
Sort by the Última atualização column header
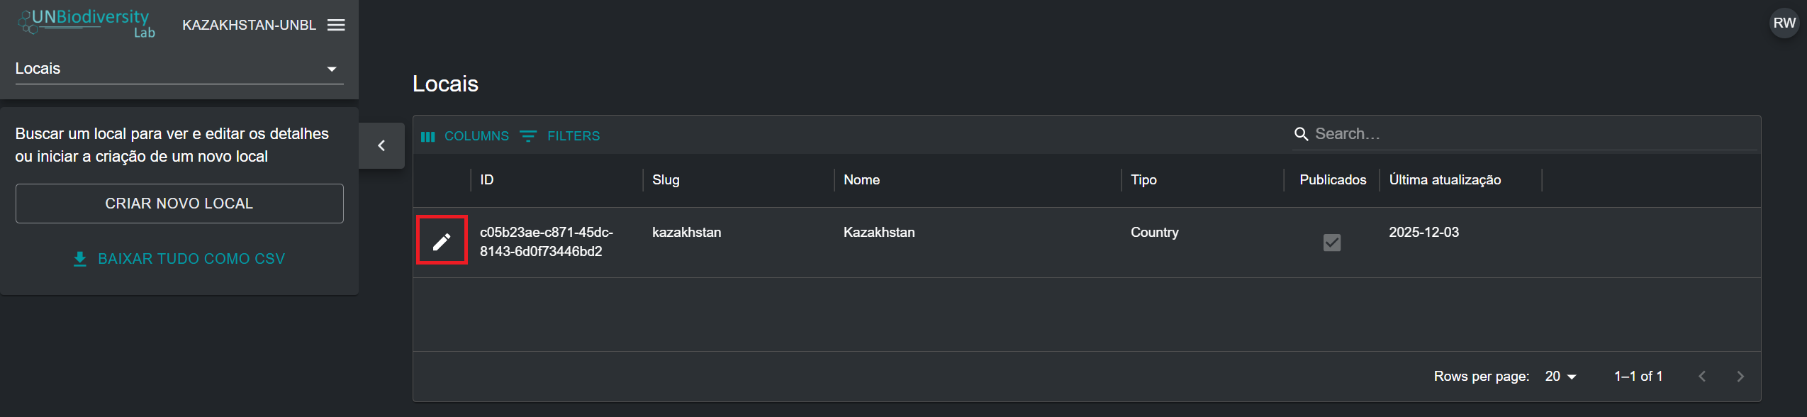tap(1445, 180)
